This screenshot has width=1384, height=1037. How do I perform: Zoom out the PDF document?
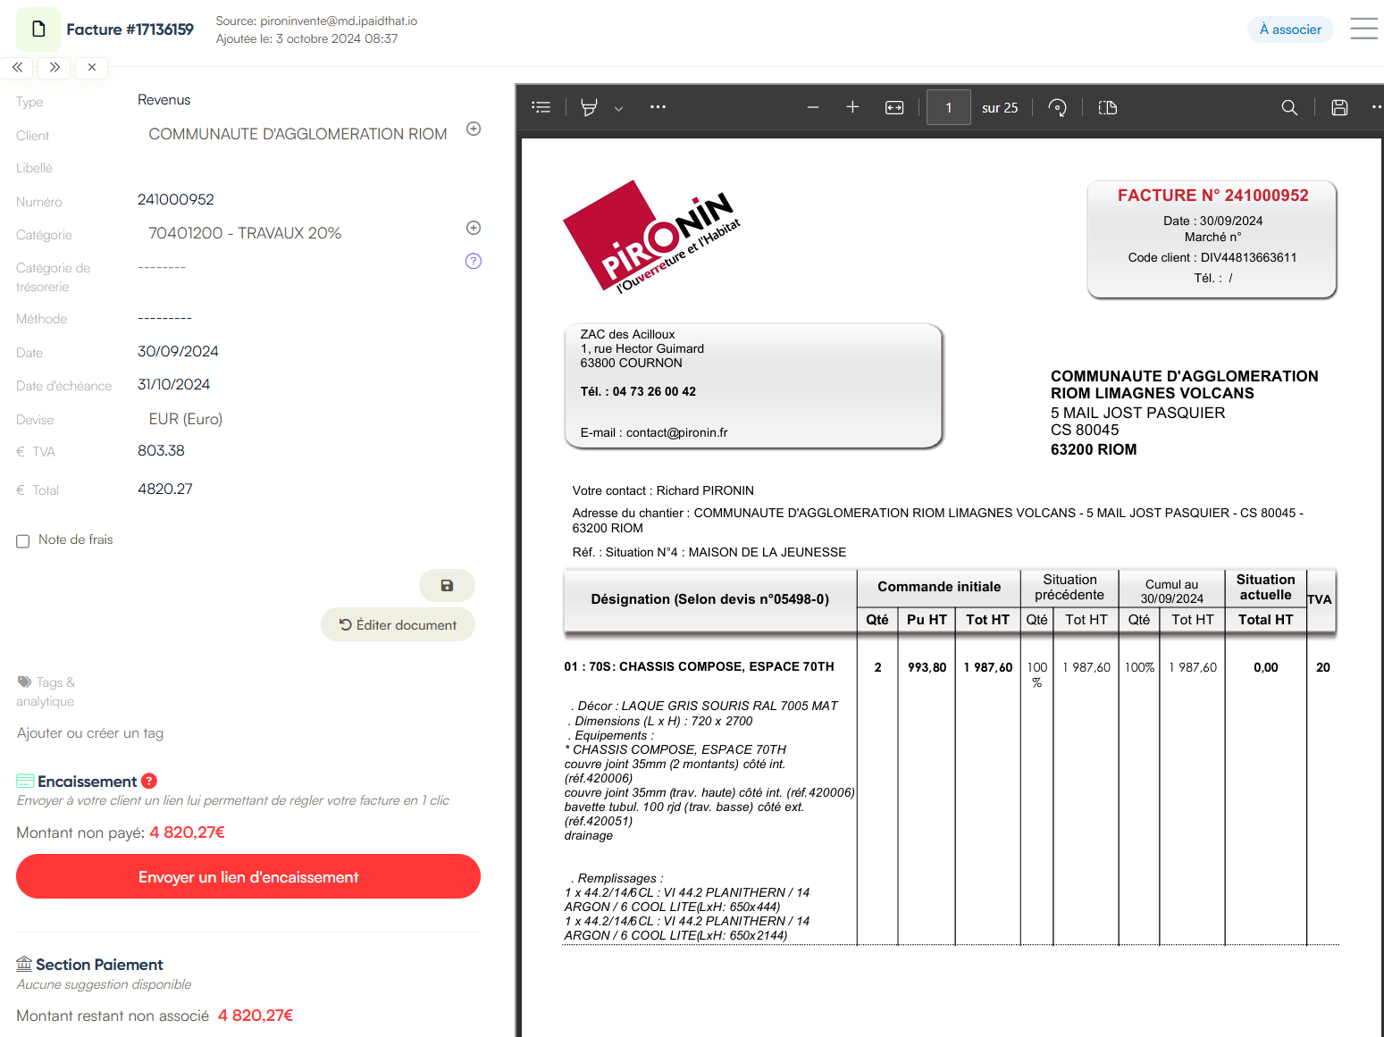(813, 107)
